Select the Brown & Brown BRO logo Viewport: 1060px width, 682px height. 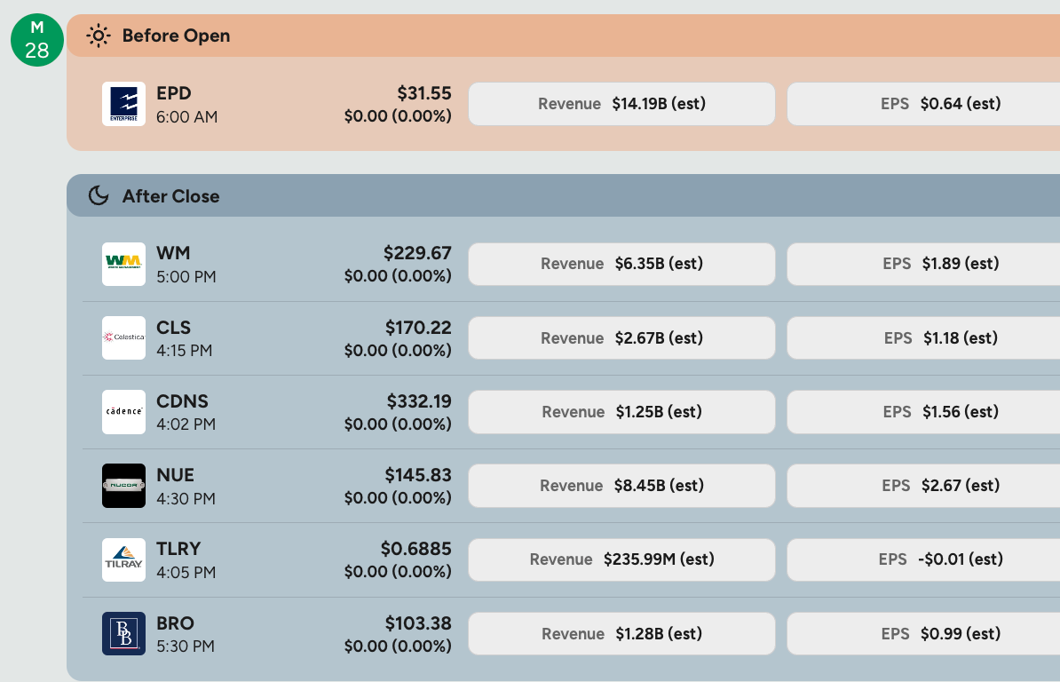coord(123,633)
